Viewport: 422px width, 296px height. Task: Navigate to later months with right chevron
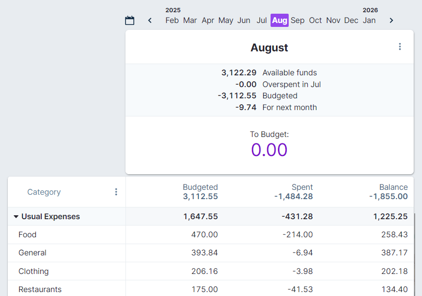pyautogui.click(x=391, y=21)
